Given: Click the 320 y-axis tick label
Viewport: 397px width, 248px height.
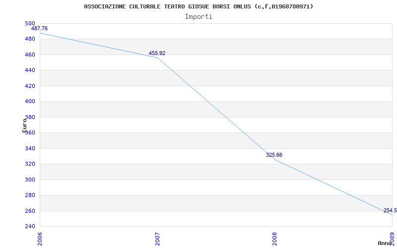Looking at the screenshot, I should (x=30, y=164).
